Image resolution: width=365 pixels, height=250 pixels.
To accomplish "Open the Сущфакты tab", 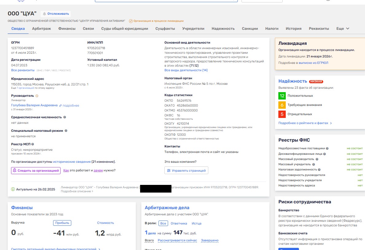I will (x=165, y=29).
